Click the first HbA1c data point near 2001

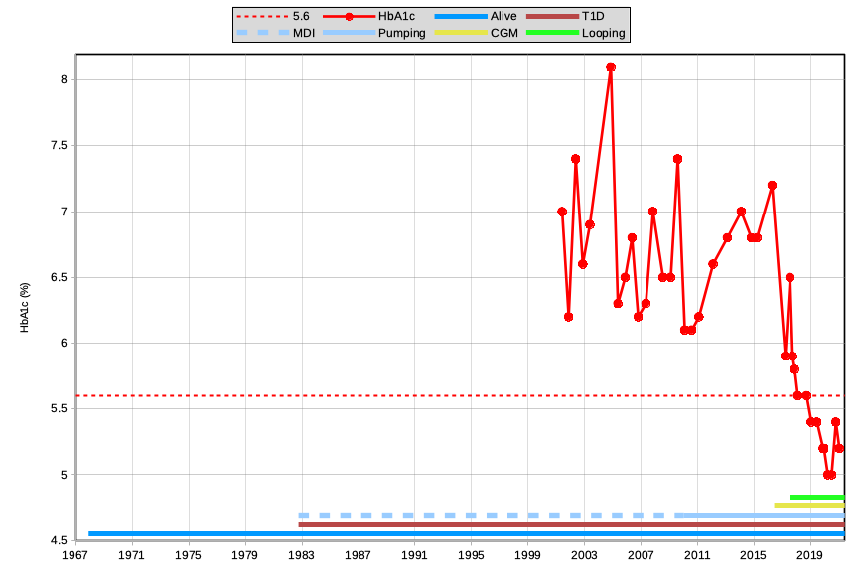pyautogui.click(x=562, y=212)
